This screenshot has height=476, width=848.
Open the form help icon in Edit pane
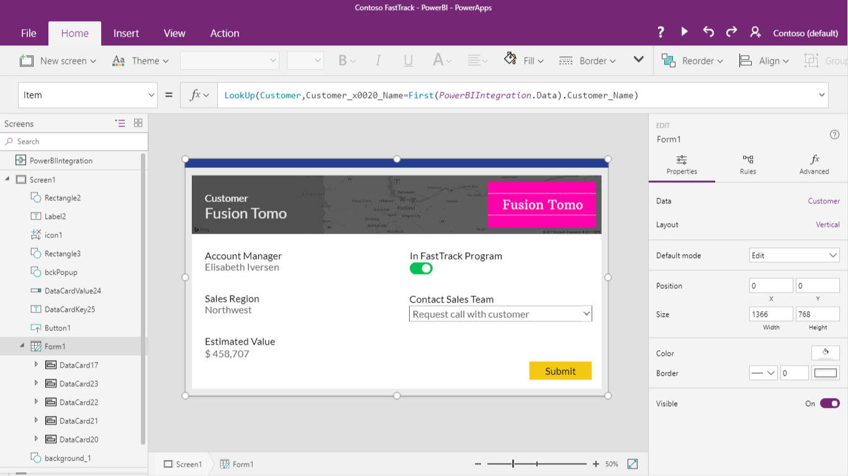click(834, 134)
